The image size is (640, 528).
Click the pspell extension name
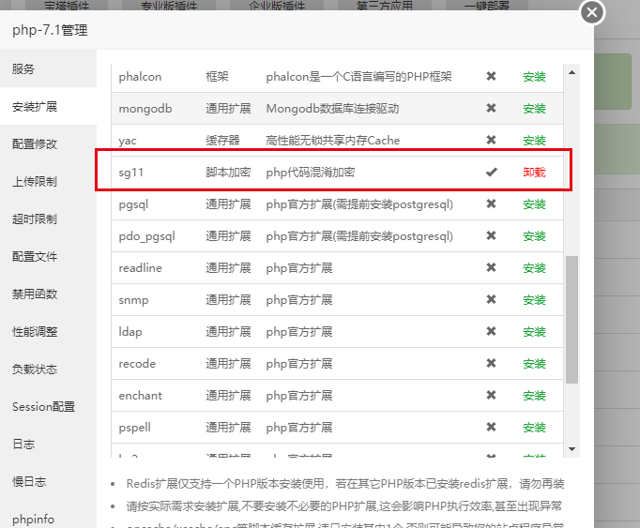[x=135, y=428]
